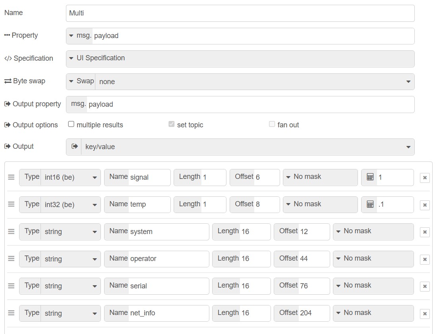Click the drag handle on the operator row
Screen dimensions: 437x334
[11, 259]
